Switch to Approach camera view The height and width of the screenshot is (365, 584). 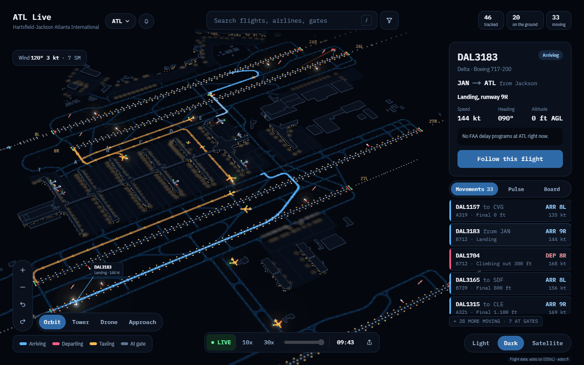click(x=142, y=322)
